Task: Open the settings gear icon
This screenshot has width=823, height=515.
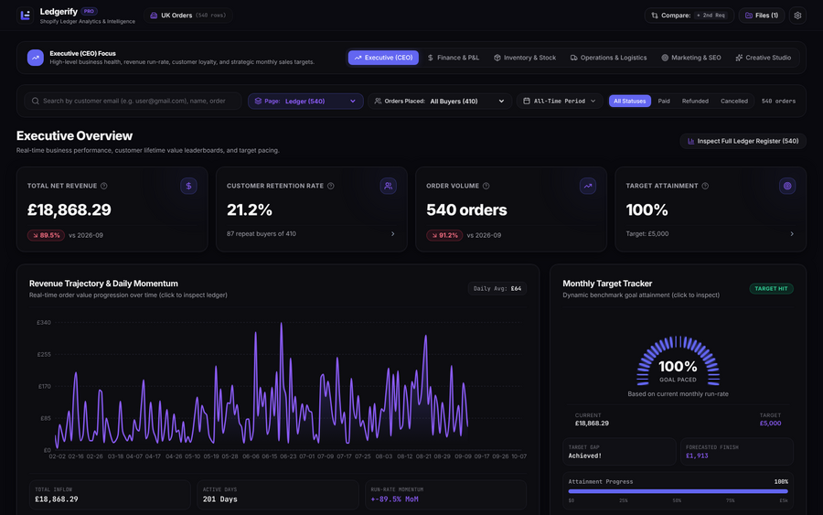Action: coord(797,16)
